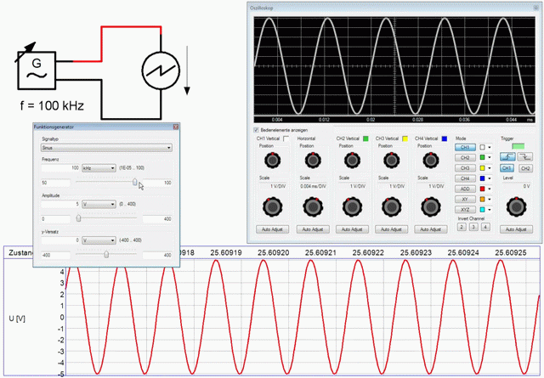This screenshot has height=378, width=544.
Task: Open the kHz frequency unit dropdown
Action: (99, 168)
